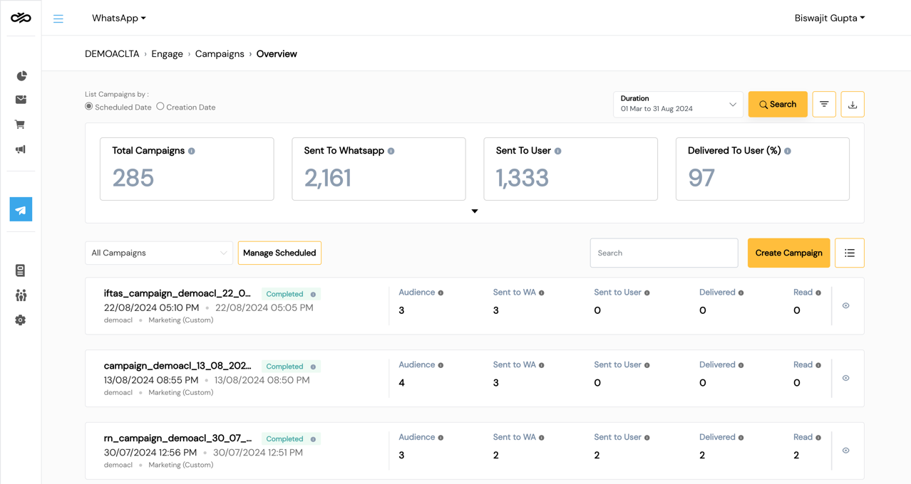Viewport: 911px width, 484px height.
Task: Select the Creation Date radio button
Action: pyautogui.click(x=160, y=107)
